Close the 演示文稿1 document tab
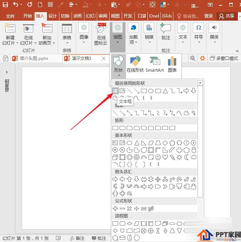 [104, 58]
